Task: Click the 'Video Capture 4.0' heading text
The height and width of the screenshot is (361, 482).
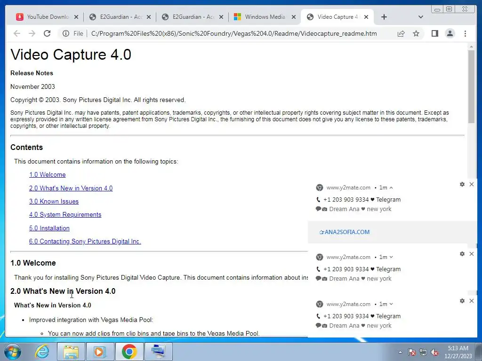Action: pos(71,55)
